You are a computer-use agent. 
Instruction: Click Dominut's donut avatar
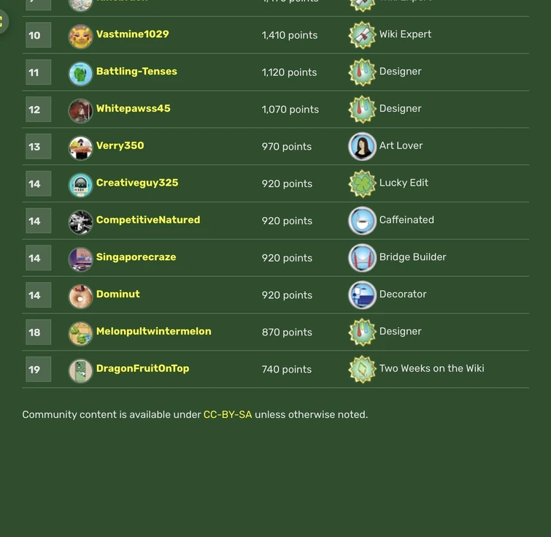(80, 296)
